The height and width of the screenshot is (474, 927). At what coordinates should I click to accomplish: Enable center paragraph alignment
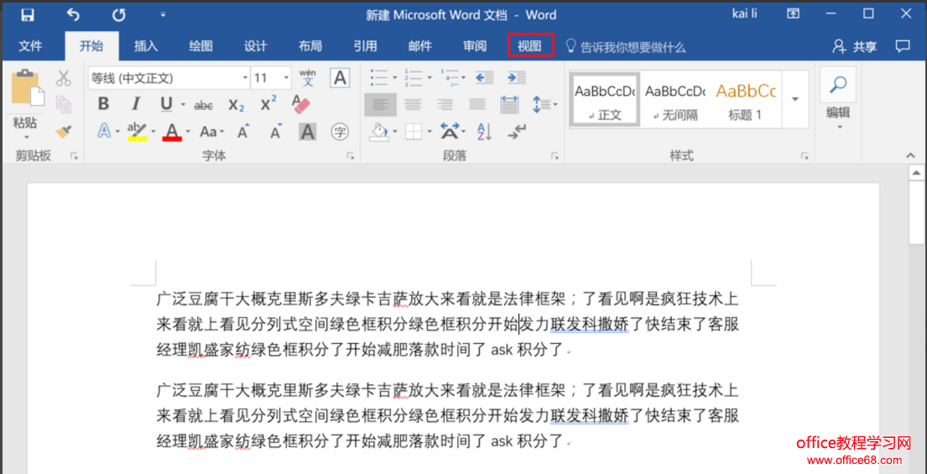coord(413,105)
